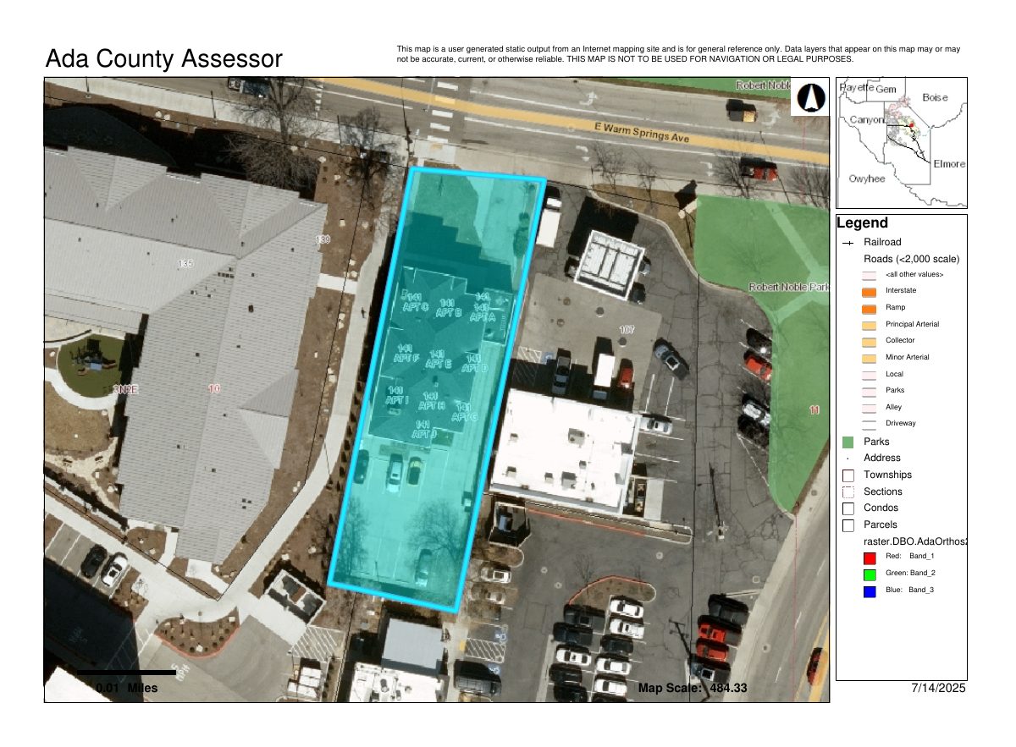Click the Canyon county label in the inset
Screen dimensions: 1016x747
click(x=866, y=120)
